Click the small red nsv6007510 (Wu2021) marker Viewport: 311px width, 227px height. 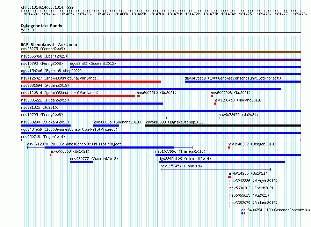tap(138, 96)
